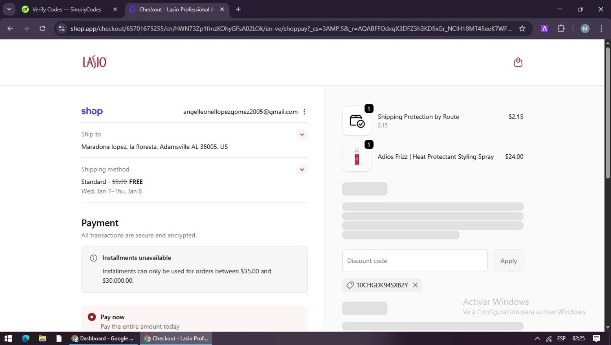Switch to the Verify Codes — SimplyCodes tab
This screenshot has height=345, width=611.
[67, 9]
